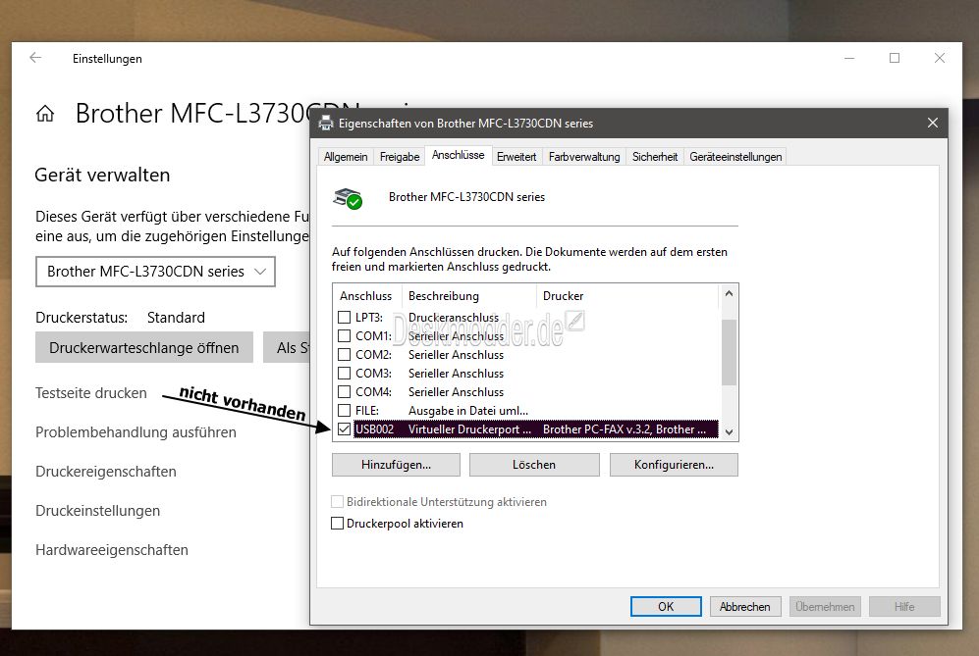
Task: Open the Brother MFC-L3730CDN series dropdown
Action: click(155, 272)
